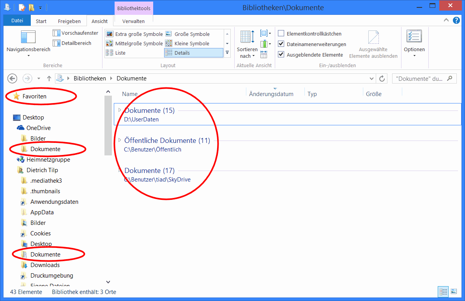Viewport: 465px width, 301px height.
Task: Expand the Öffentliche Dokumente group
Action: point(120,140)
